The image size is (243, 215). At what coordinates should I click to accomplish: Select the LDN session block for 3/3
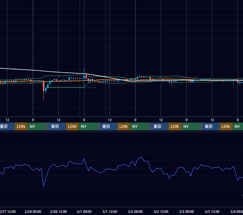226,126
